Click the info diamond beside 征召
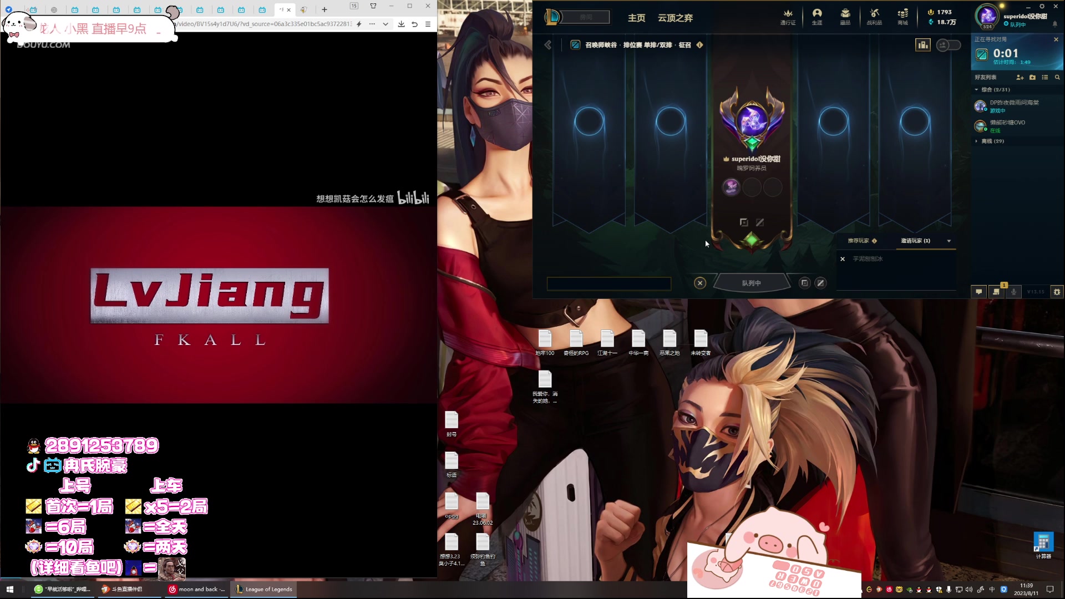Screen dimensions: 1065x599 699,45
